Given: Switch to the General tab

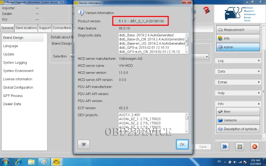Looking at the screenshot, I should click(7, 28).
